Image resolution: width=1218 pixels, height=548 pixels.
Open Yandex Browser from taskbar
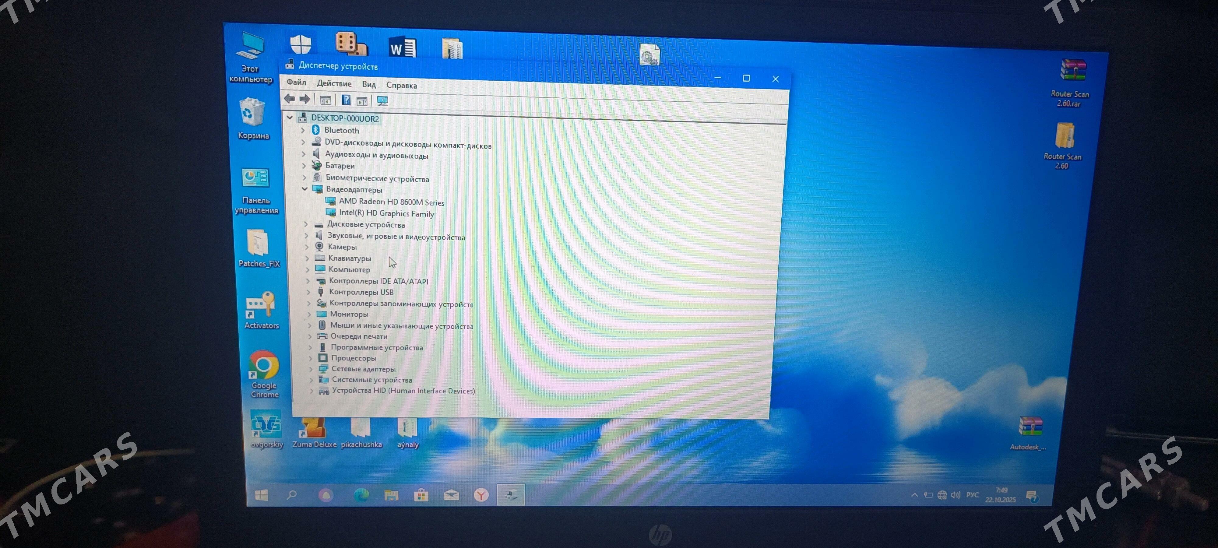[481, 495]
